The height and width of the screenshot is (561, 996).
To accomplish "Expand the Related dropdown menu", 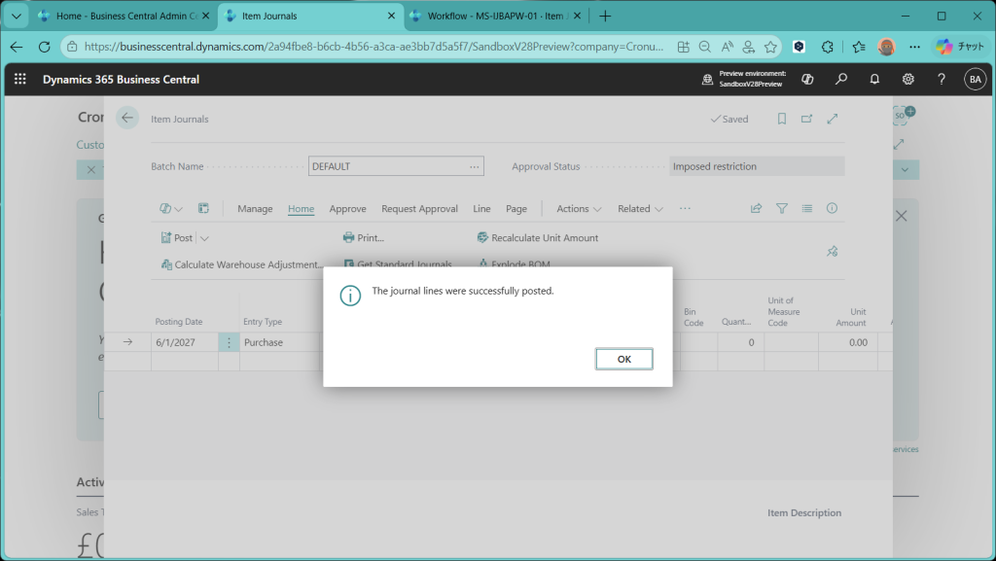I will tap(640, 208).
